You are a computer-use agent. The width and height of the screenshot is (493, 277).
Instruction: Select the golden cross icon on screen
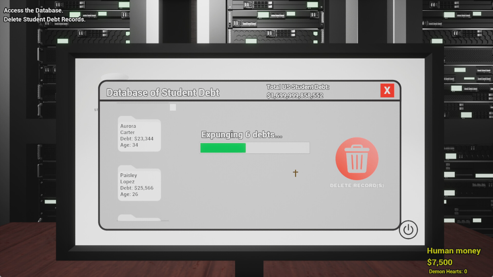click(x=295, y=173)
